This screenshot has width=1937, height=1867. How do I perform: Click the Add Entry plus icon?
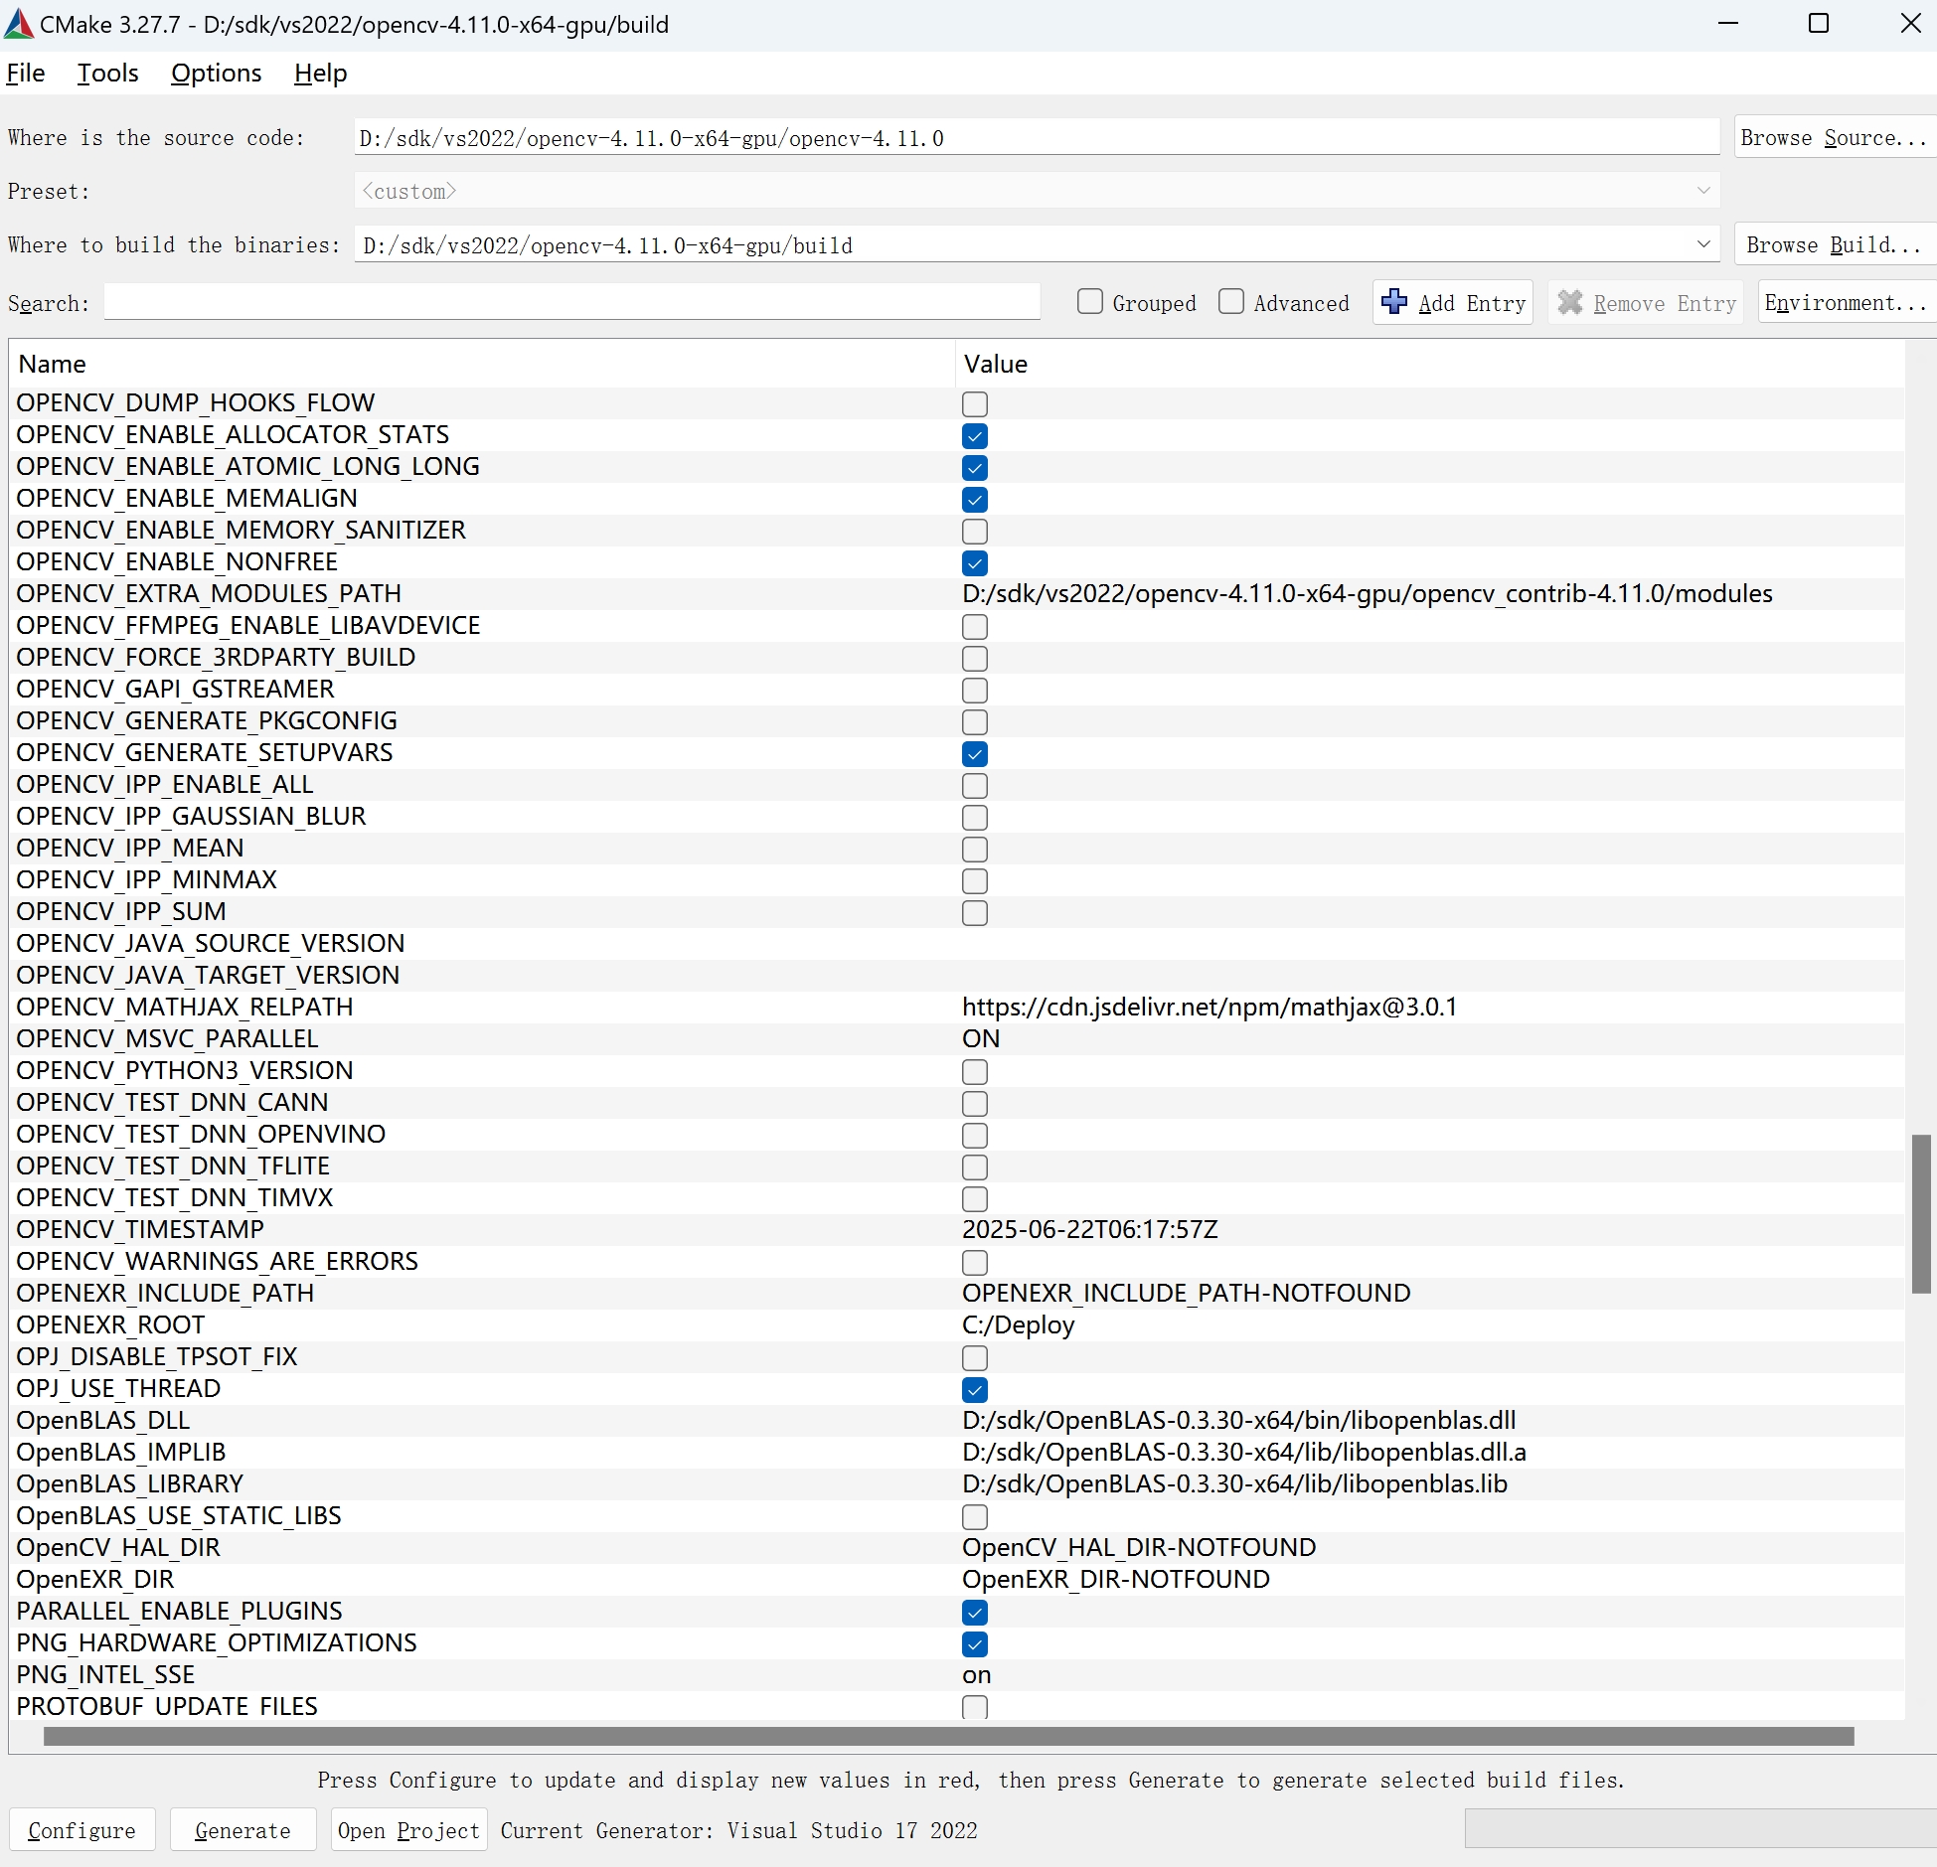(1393, 303)
